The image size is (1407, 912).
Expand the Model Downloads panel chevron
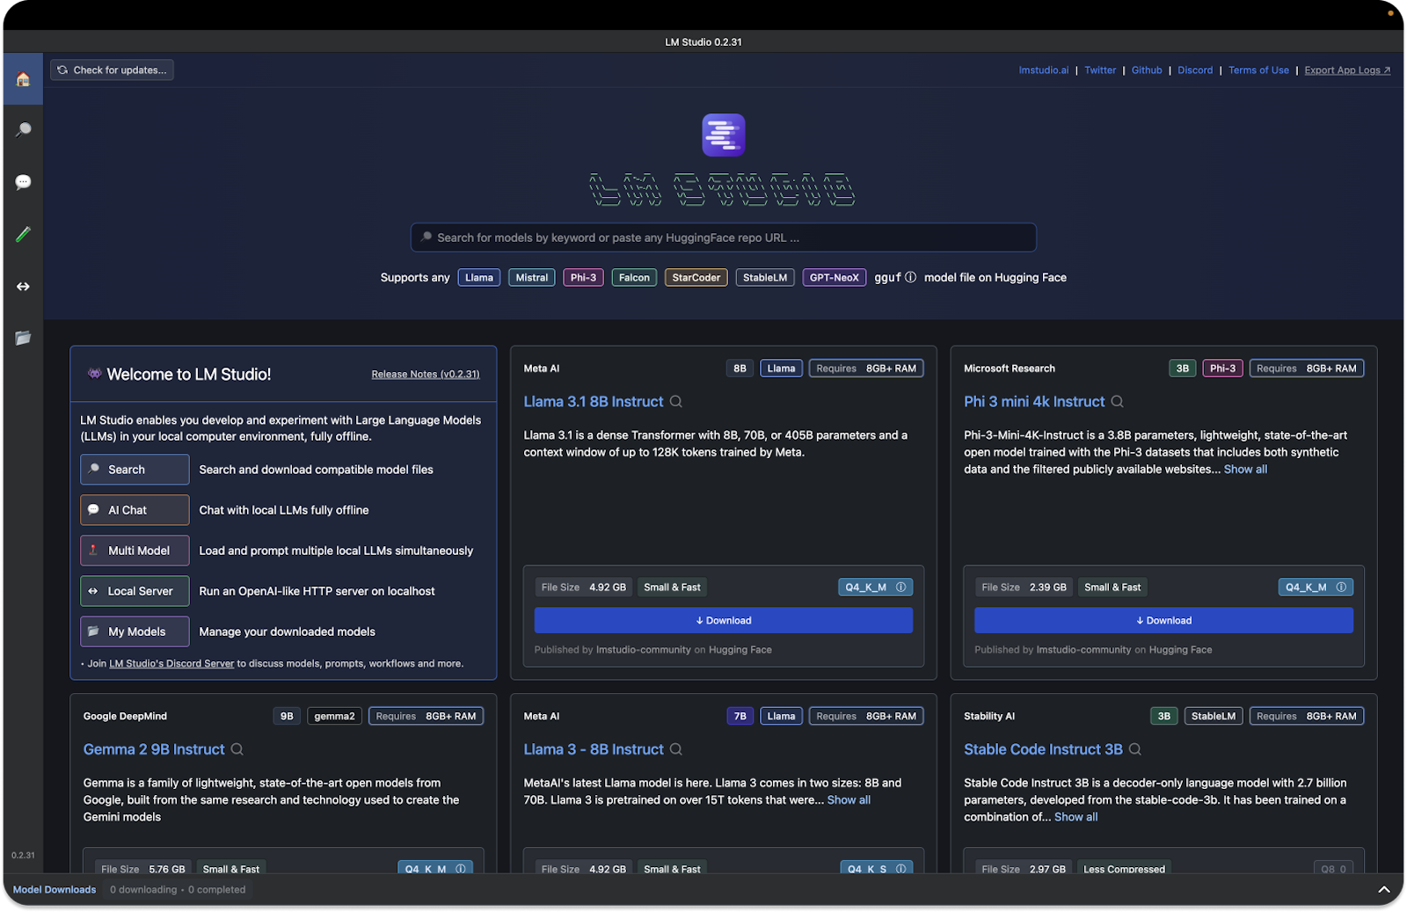tap(1383, 890)
